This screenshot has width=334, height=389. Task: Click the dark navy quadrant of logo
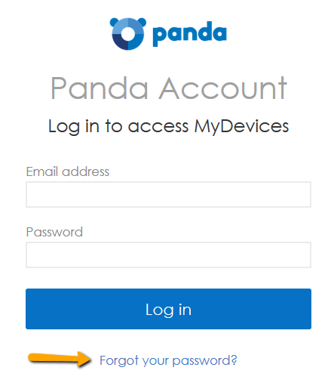pos(119,42)
